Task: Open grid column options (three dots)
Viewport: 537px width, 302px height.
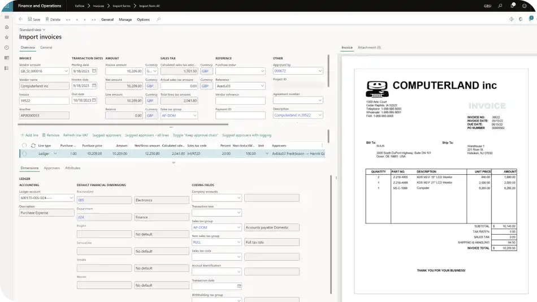Action: [322, 145]
